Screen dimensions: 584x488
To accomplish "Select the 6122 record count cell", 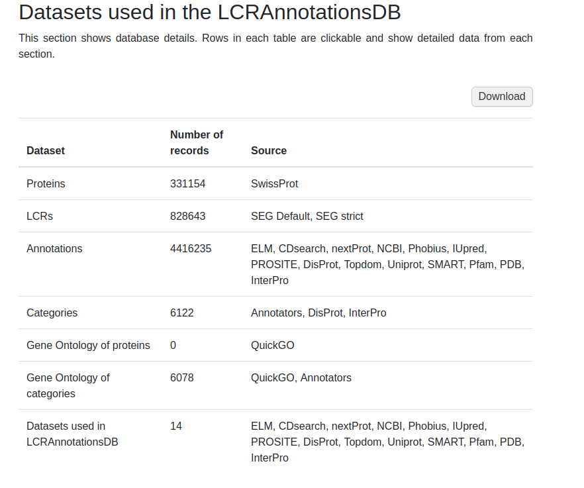I will pos(182,313).
